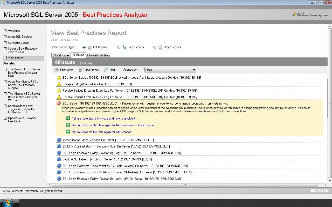The height and width of the screenshot is (207, 332).
Task: Open the Arrange by Class dropdown
Action: click(x=170, y=70)
